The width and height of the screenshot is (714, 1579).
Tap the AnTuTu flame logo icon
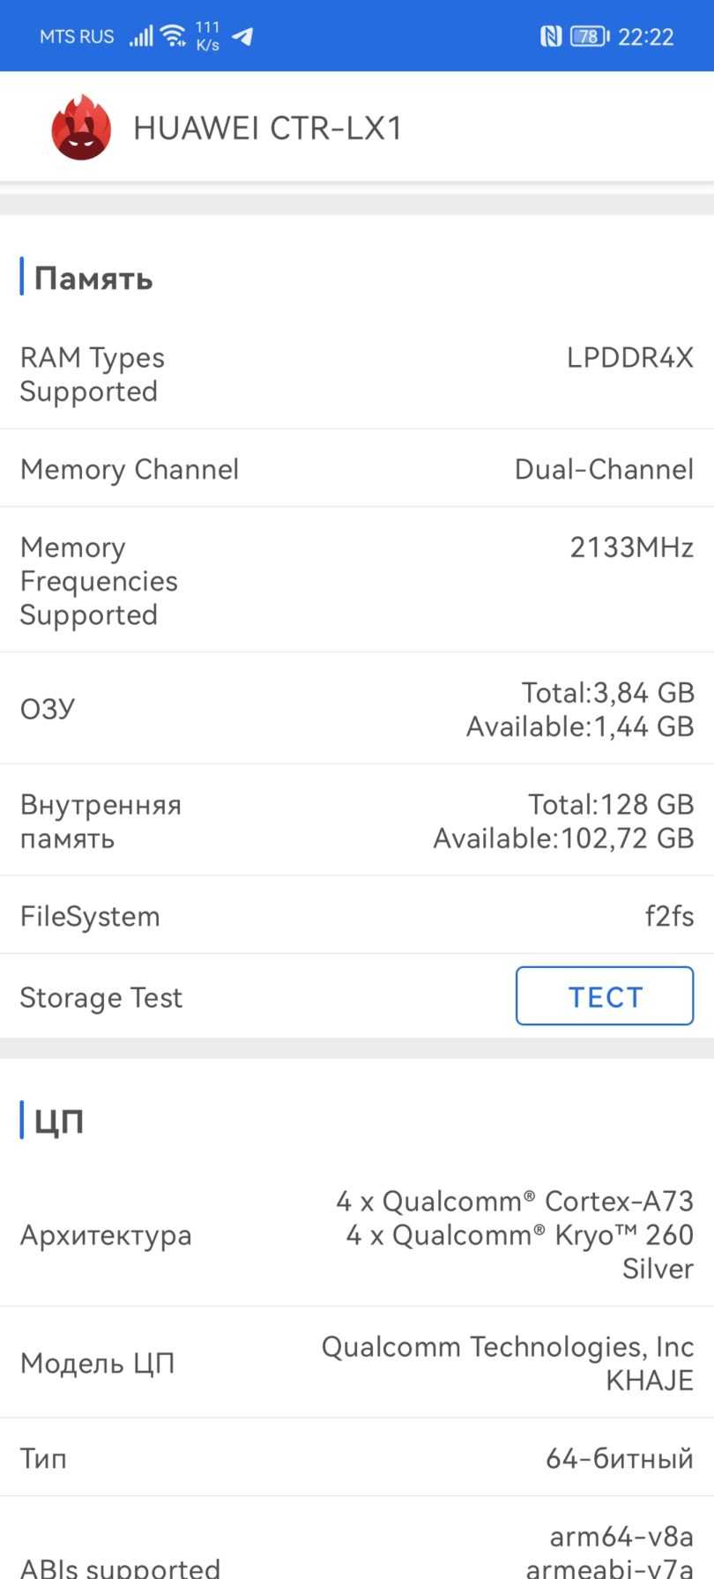(81, 129)
